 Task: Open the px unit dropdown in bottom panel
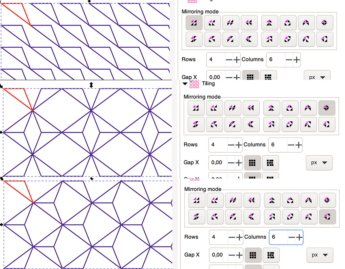(x=320, y=255)
